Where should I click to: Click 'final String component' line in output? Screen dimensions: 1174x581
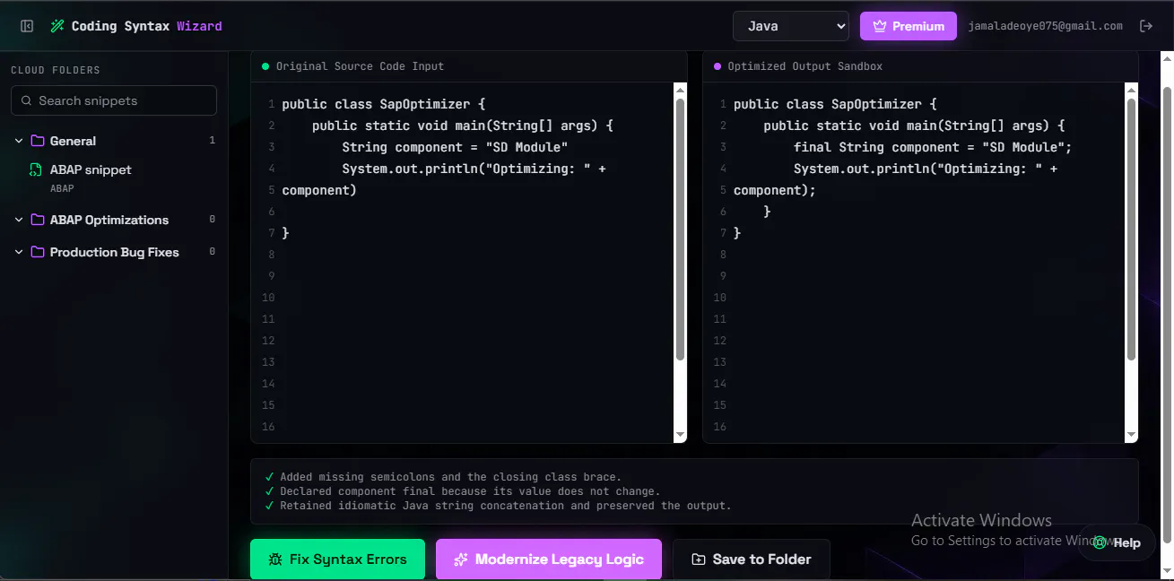933,147
